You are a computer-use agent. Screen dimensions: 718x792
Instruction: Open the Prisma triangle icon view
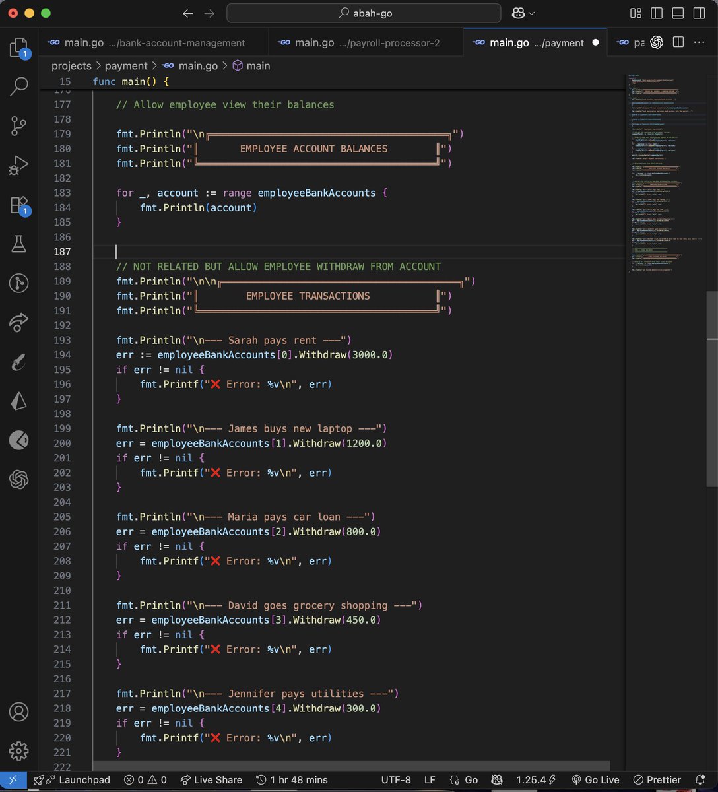(x=18, y=401)
